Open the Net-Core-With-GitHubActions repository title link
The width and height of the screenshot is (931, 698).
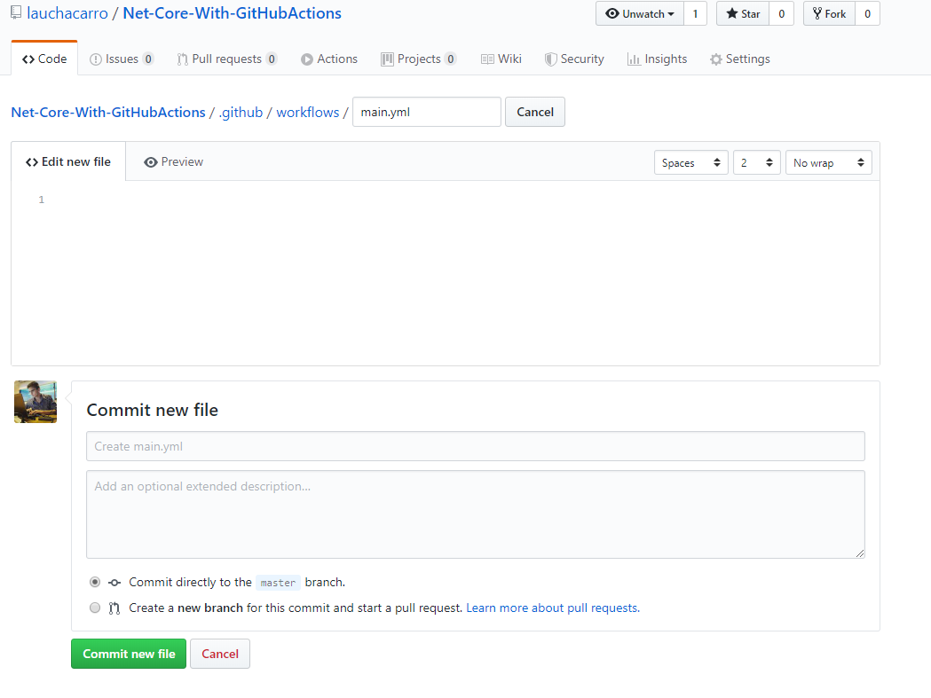click(x=233, y=13)
